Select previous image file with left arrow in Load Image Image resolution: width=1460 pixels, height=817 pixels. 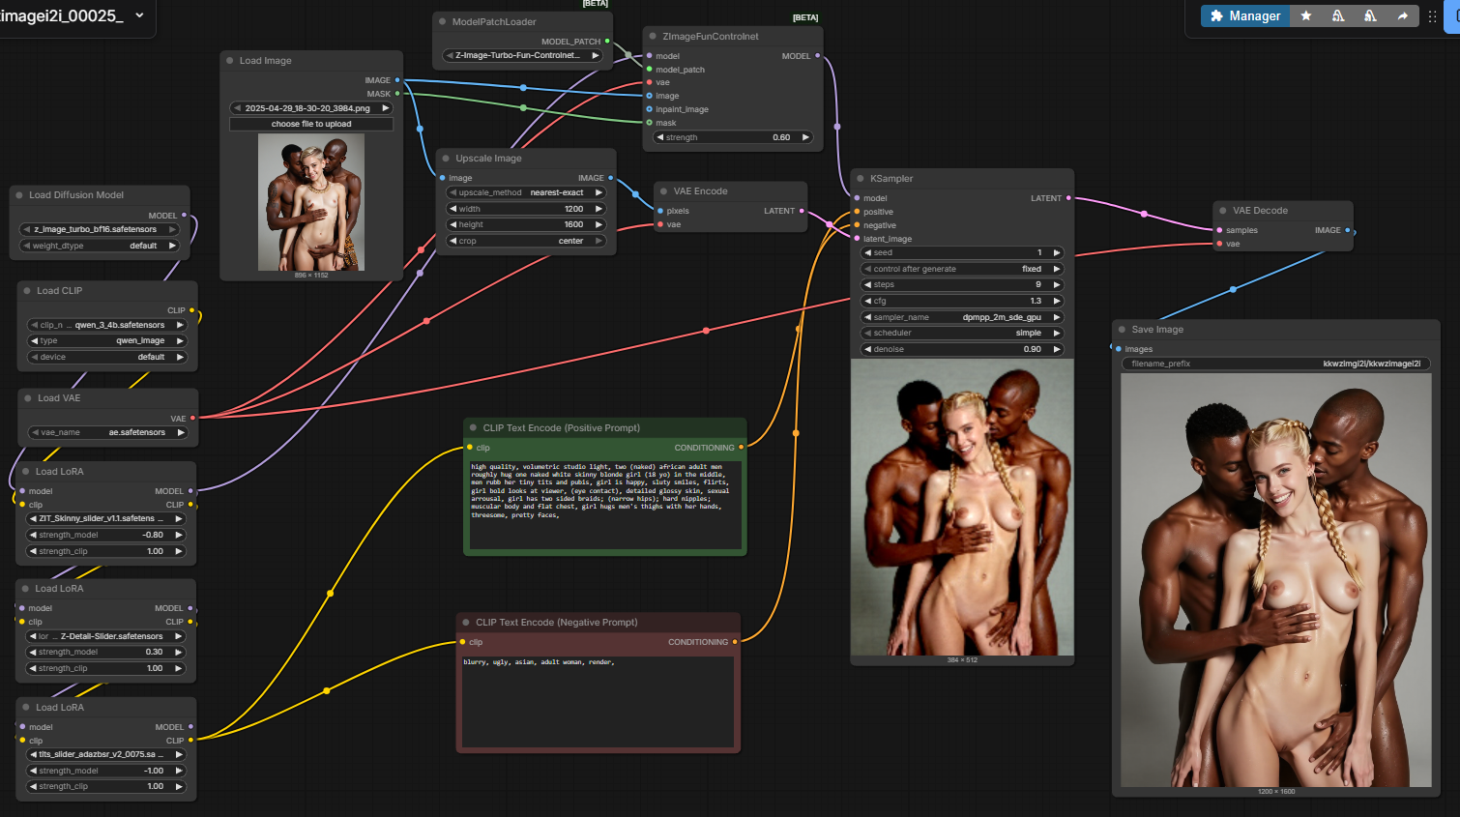point(237,108)
